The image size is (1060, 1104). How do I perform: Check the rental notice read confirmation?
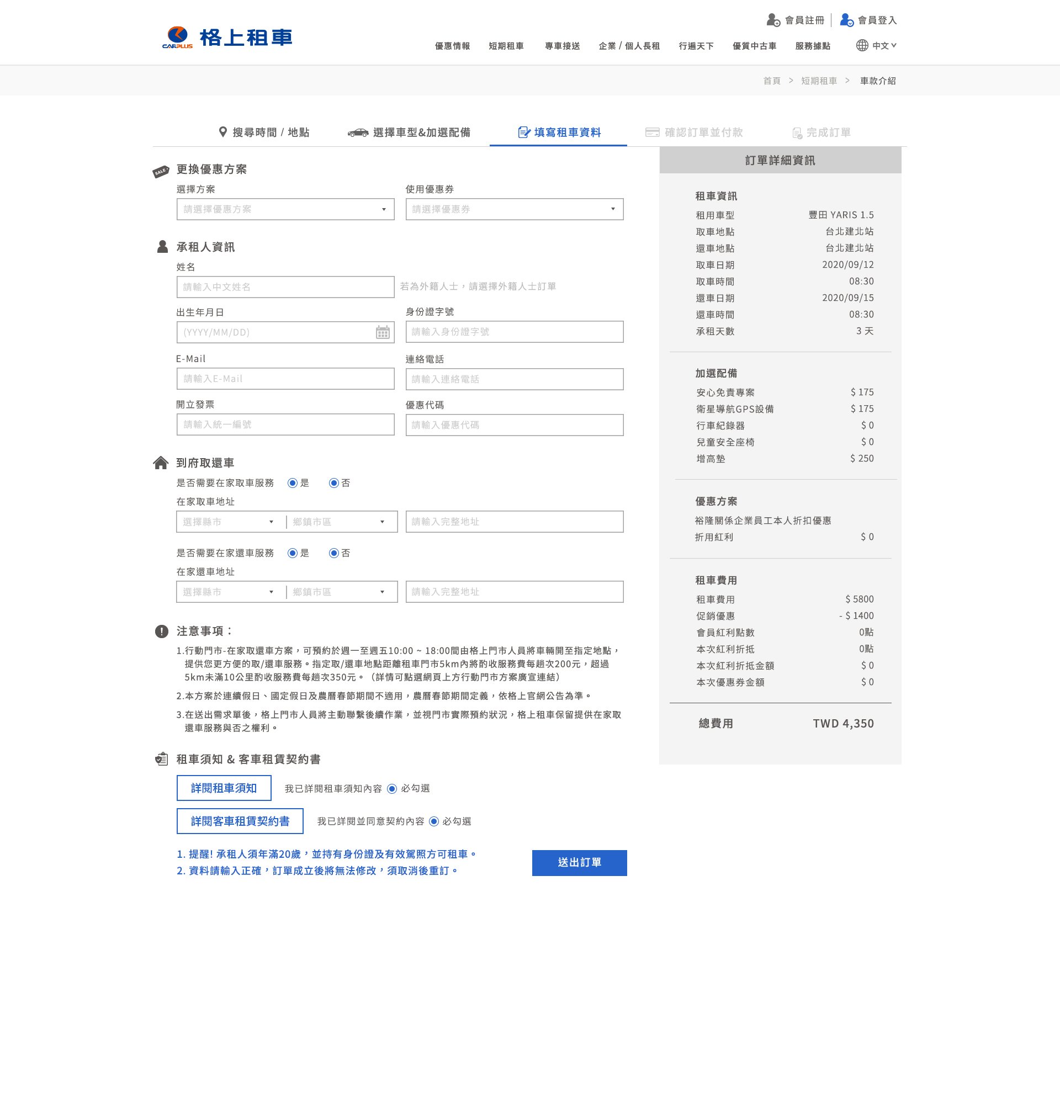(392, 789)
